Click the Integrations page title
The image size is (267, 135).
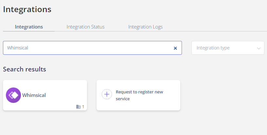(x=27, y=9)
